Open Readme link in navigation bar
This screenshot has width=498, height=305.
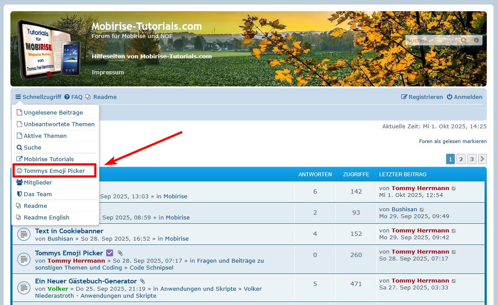(101, 97)
